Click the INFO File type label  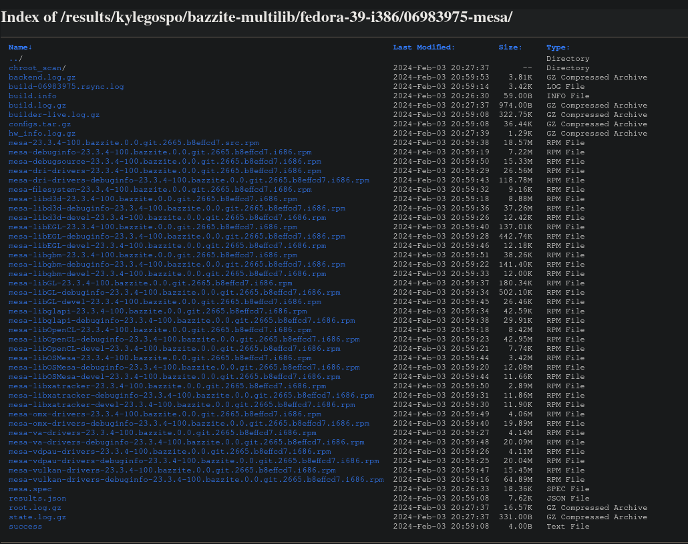(568, 96)
